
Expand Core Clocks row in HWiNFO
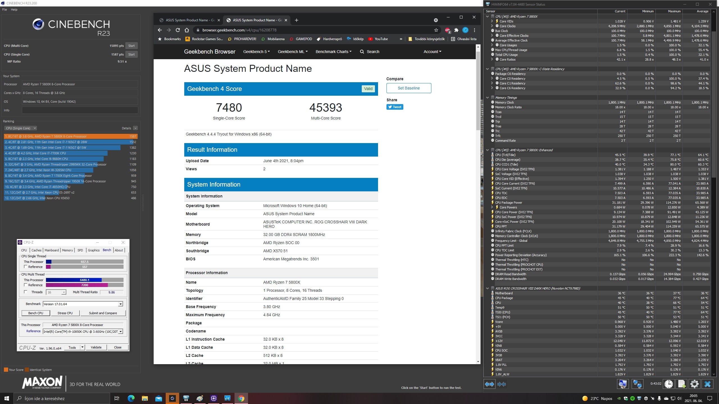[x=492, y=26]
